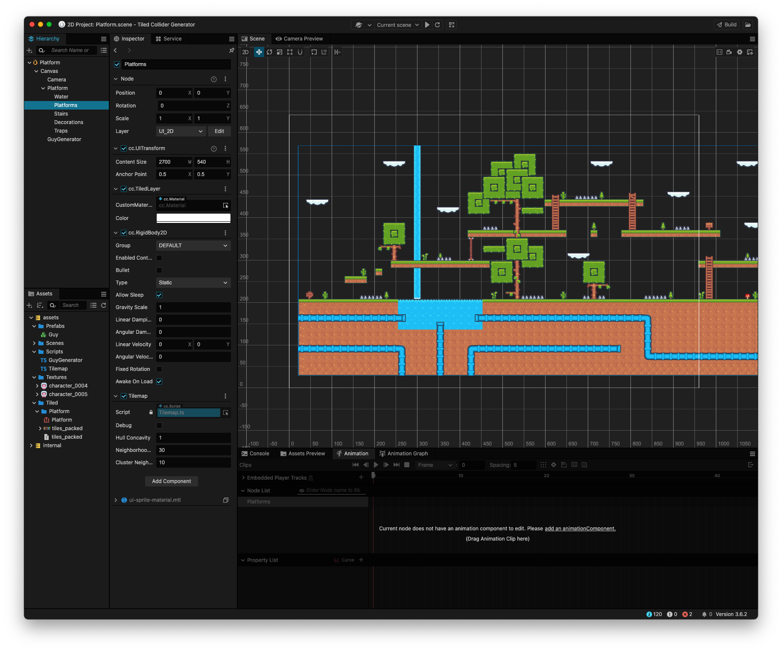Enable the Bullet checkbox
782x651 pixels.
tap(159, 270)
